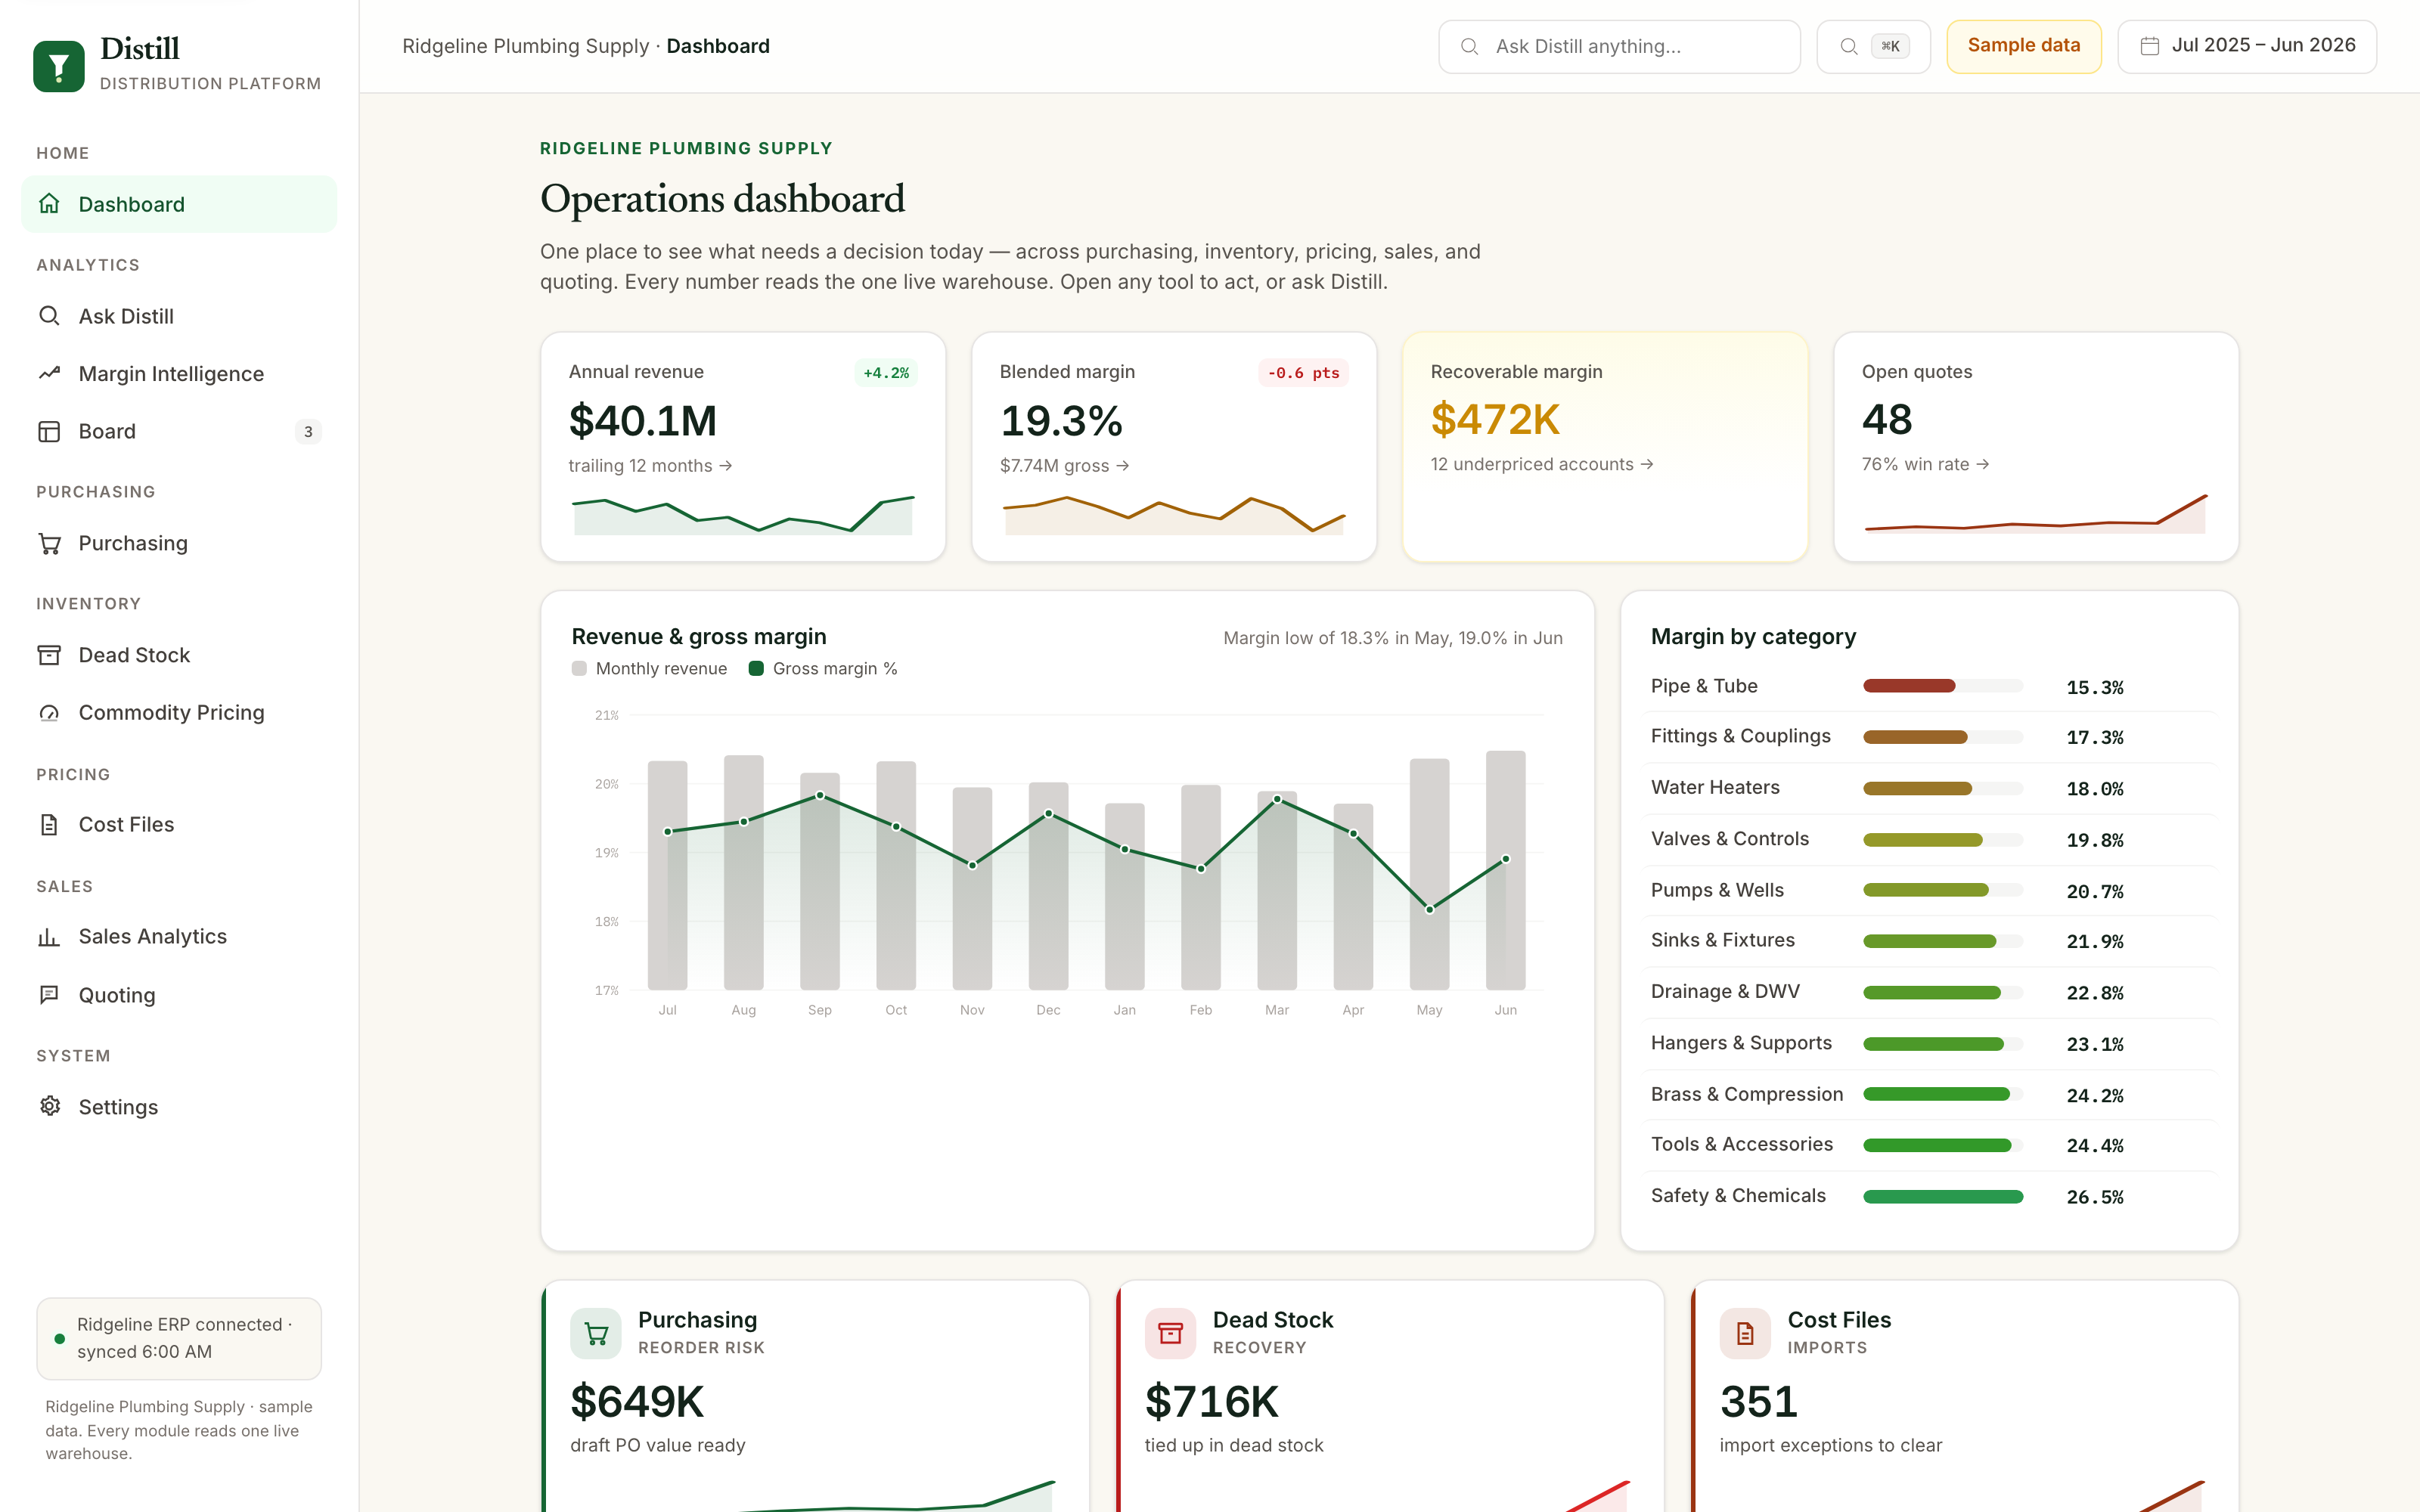
Task: Click the +4.2% revenue change badge
Action: 886,373
